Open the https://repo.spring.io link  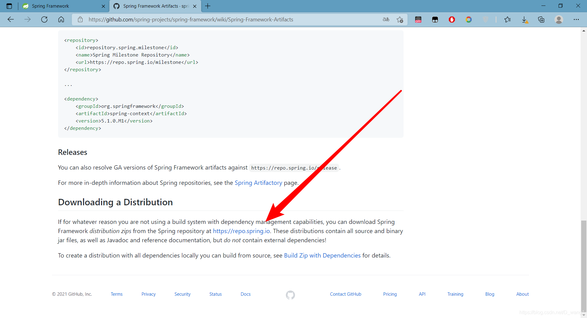click(241, 231)
